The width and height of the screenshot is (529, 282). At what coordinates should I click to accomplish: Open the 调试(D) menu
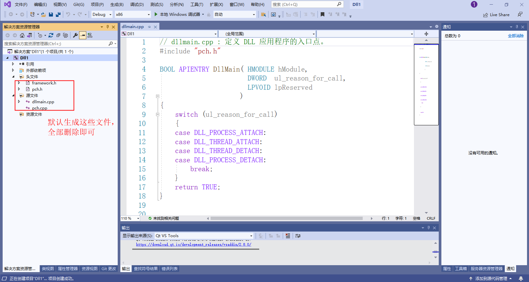click(x=137, y=5)
